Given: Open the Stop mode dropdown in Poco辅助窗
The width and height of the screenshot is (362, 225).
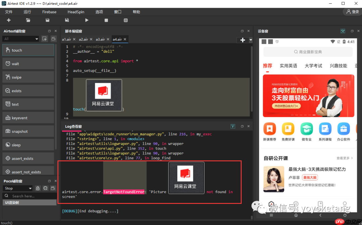Looking at the screenshot, I should [17, 188].
